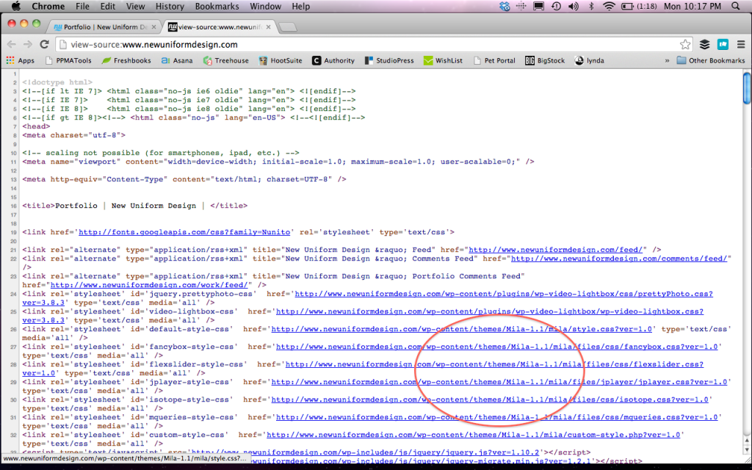
Task: Open Spotlight search magnifier
Action: pos(736,6)
